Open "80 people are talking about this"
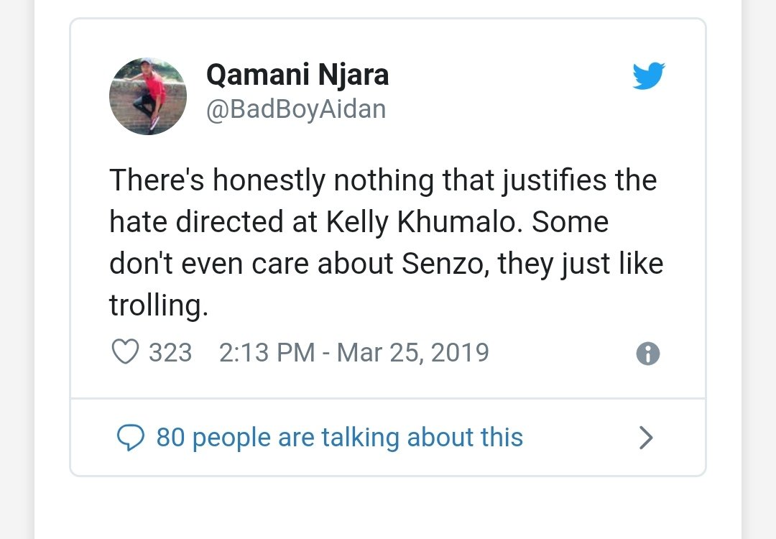This screenshot has height=539, width=776. pos(339,438)
